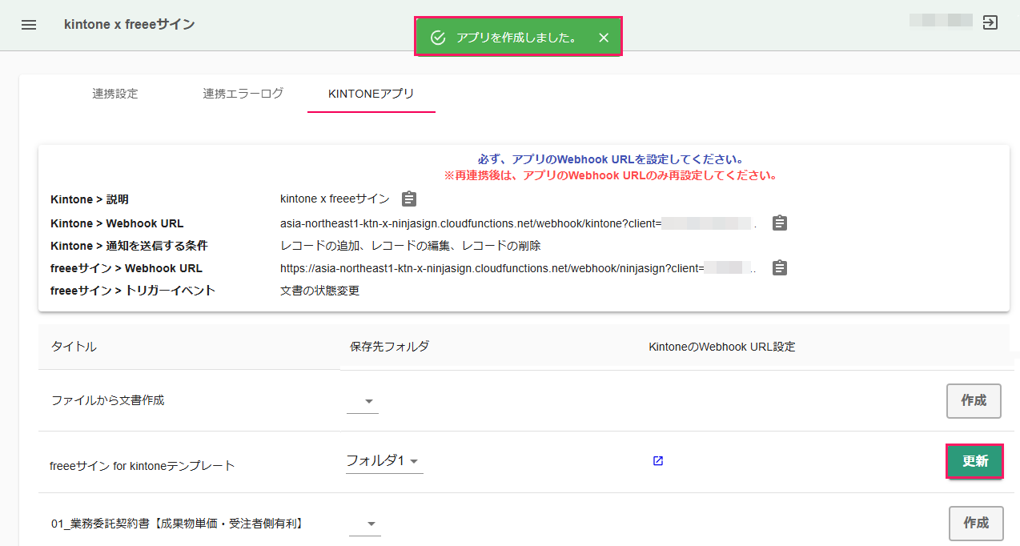Click the ninjasign webhook URL value text

pos(518,268)
